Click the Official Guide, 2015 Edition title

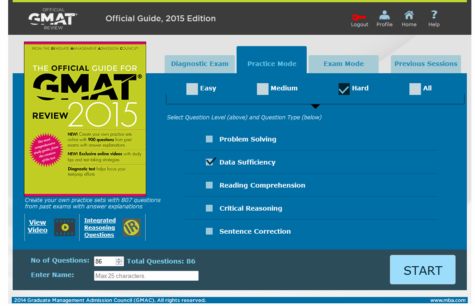pos(161,19)
